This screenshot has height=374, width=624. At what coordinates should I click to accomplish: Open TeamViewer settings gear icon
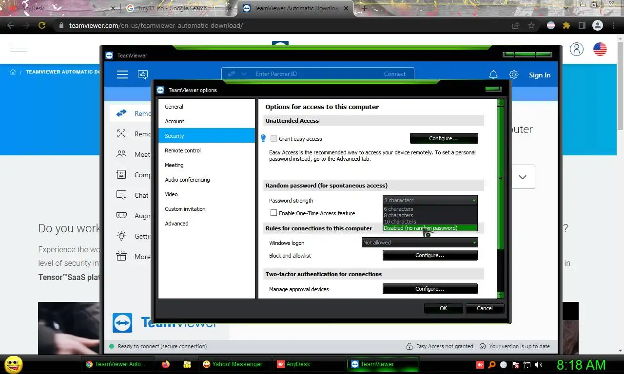coord(514,75)
